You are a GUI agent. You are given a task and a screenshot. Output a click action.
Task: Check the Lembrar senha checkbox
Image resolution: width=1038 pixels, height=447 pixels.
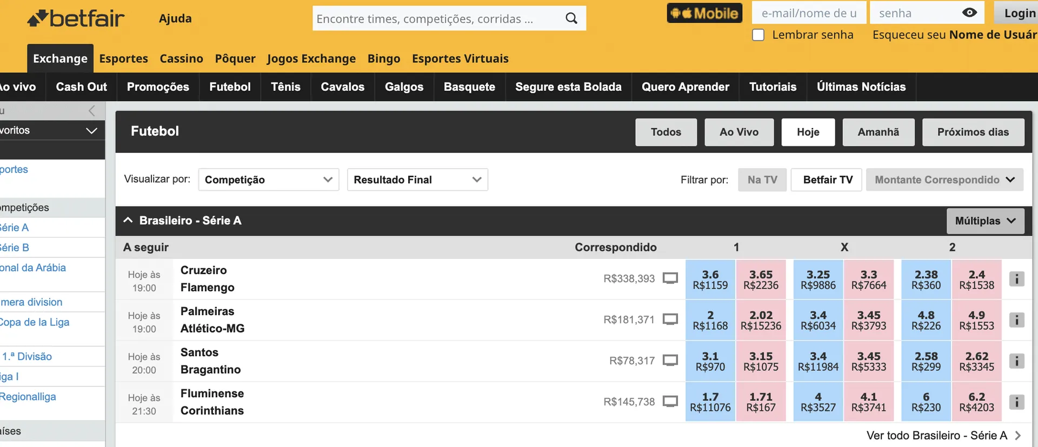[x=758, y=35]
